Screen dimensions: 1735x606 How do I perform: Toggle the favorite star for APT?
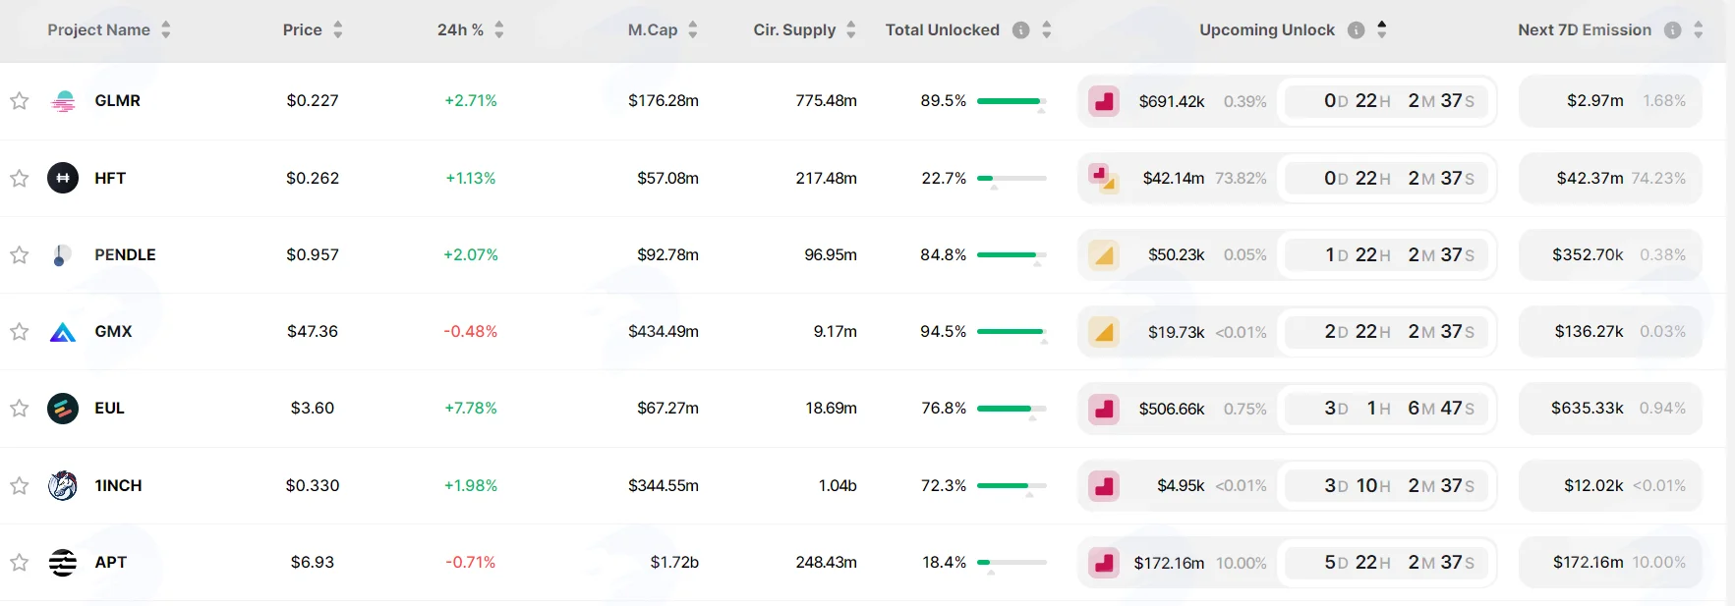click(19, 563)
